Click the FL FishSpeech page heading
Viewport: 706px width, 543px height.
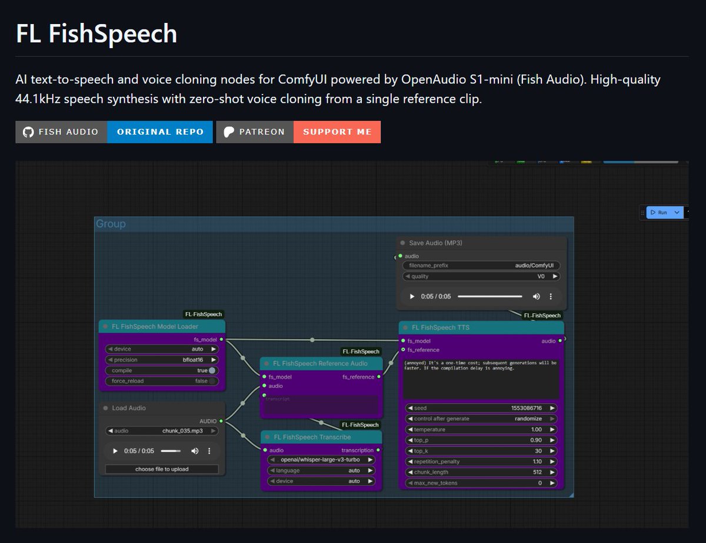point(96,33)
